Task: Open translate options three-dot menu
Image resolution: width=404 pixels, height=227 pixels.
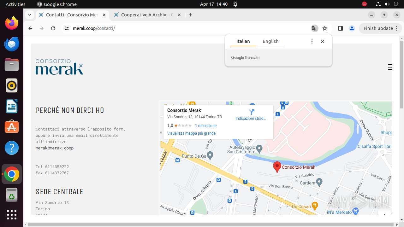Action: click(x=312, y=41)
